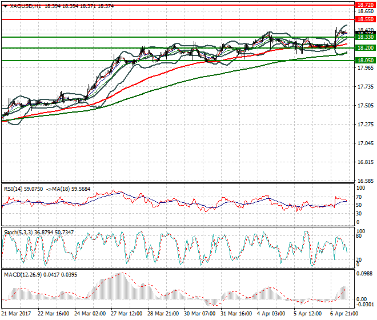This screenshot has height=320, width=377.
Task: Click the 17.045 price axis value
Action: click(366, 143)
